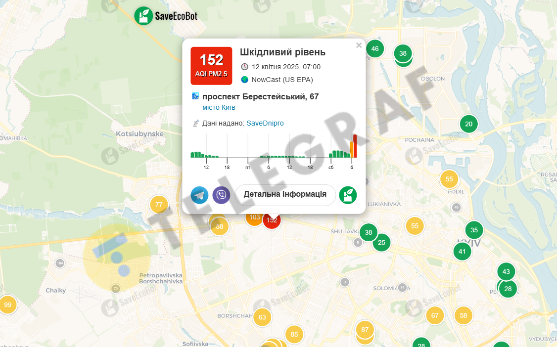Select the green 46 AQI marker
557x347 pixels.
click(375, 48)
